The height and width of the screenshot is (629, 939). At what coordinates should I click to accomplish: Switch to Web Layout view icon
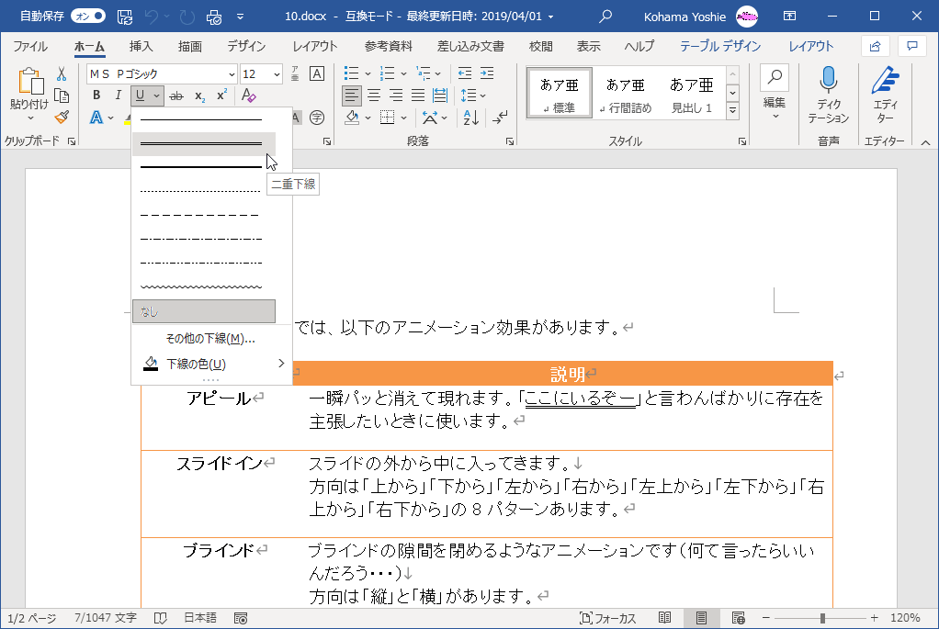[738, 618]
